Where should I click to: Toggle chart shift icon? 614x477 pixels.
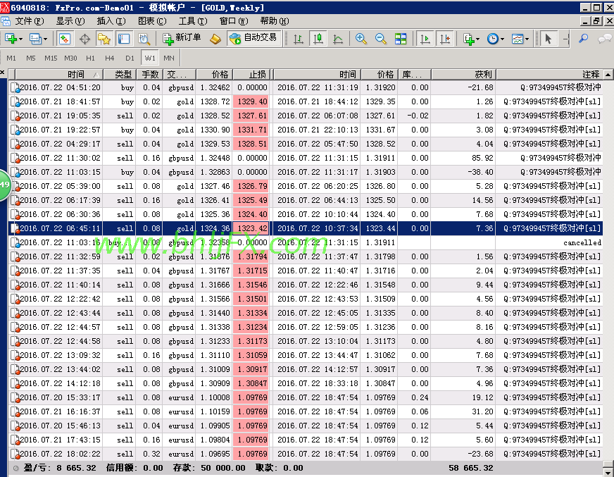tap(445, 39)
